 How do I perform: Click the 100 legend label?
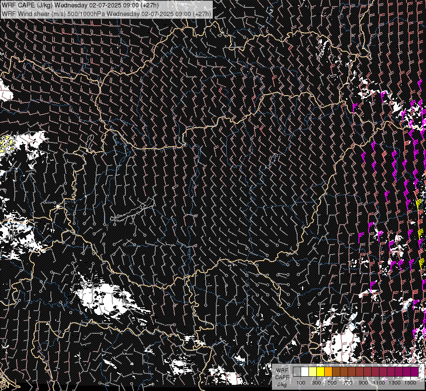[x=301, y=383]
